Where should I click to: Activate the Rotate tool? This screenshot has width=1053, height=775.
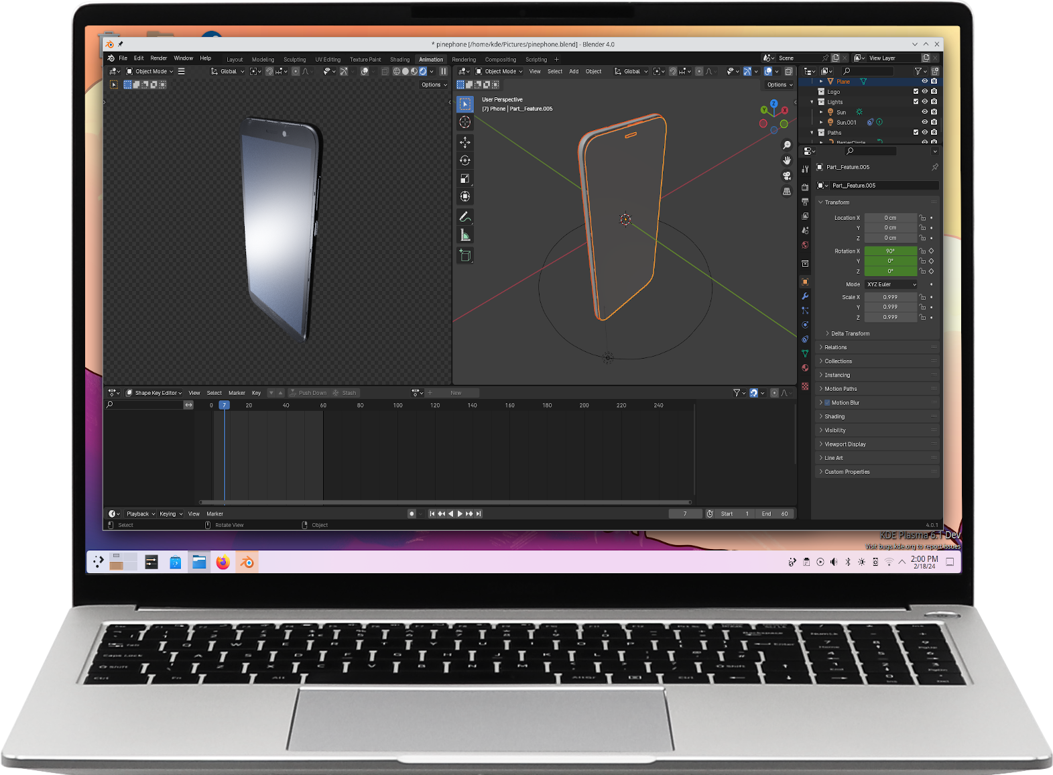pyautogui.click(x=464, y=160)
